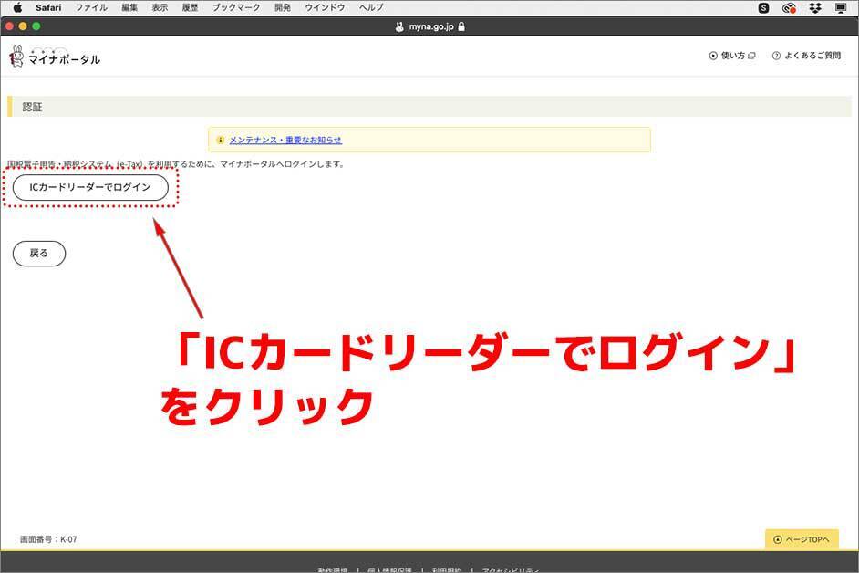Viewport: 859px width, 573px height.
Task: Click the Mynaportal rabbit logo
Action: [16, 57]
